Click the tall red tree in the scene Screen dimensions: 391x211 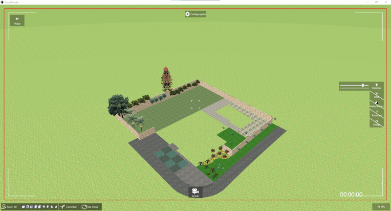tap(168, 78)
